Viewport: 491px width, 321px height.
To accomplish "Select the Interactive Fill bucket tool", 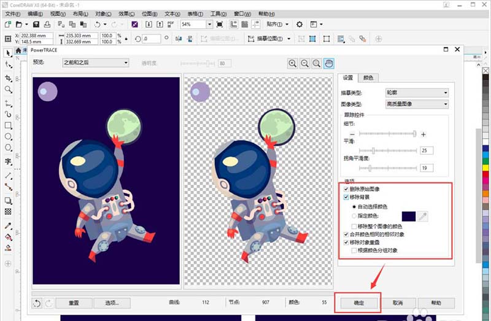I will (x=8, y=237).
